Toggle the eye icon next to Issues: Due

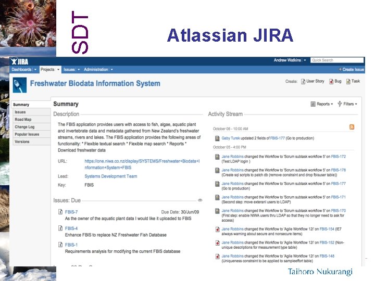click(200, 200)
